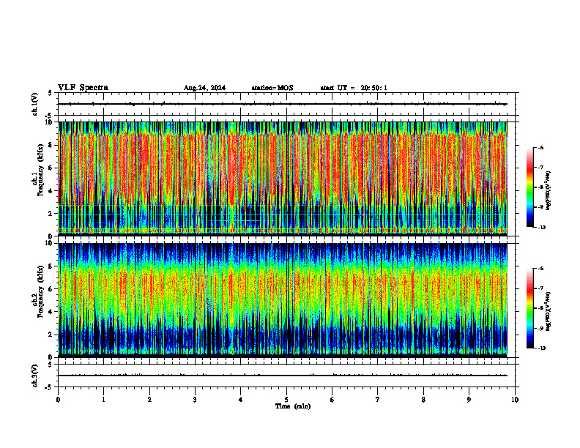Click the "-8" tick on ch.2 colorbar
The width and height of the screenshot is (580, 448).
click(540, 308)
